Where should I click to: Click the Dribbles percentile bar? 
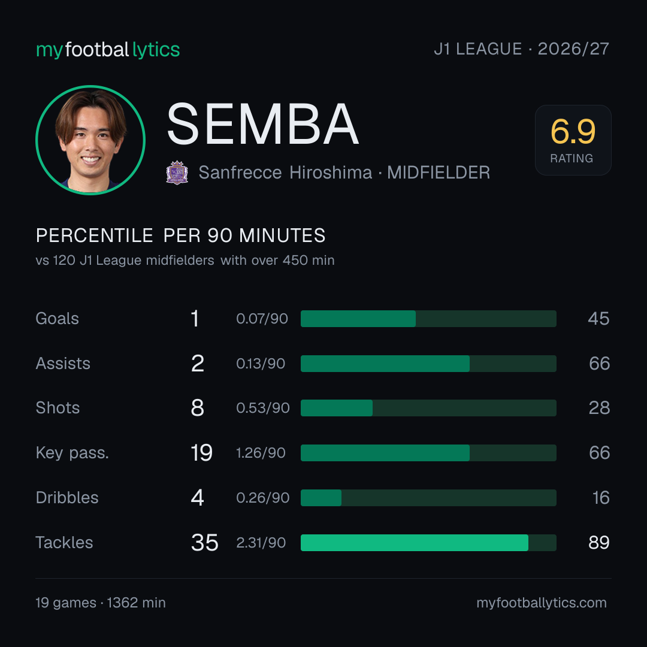pos(428,498)
